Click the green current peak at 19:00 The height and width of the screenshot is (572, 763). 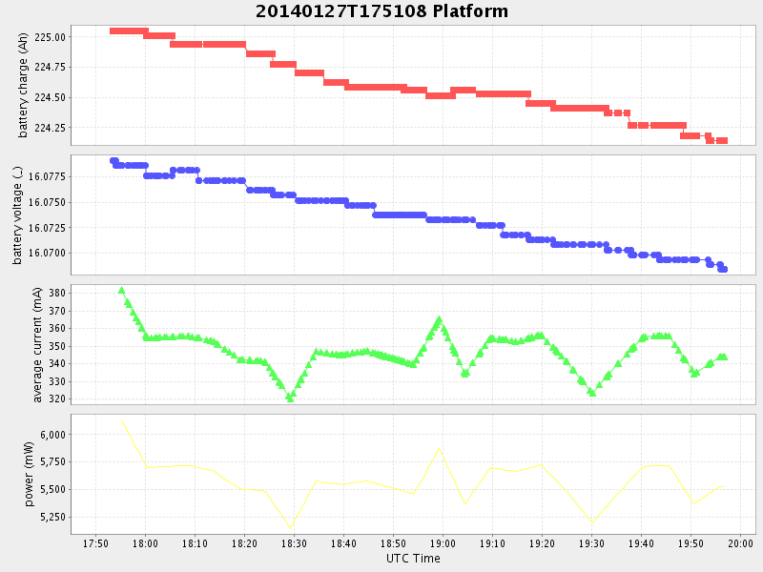[x=440, y=320]
